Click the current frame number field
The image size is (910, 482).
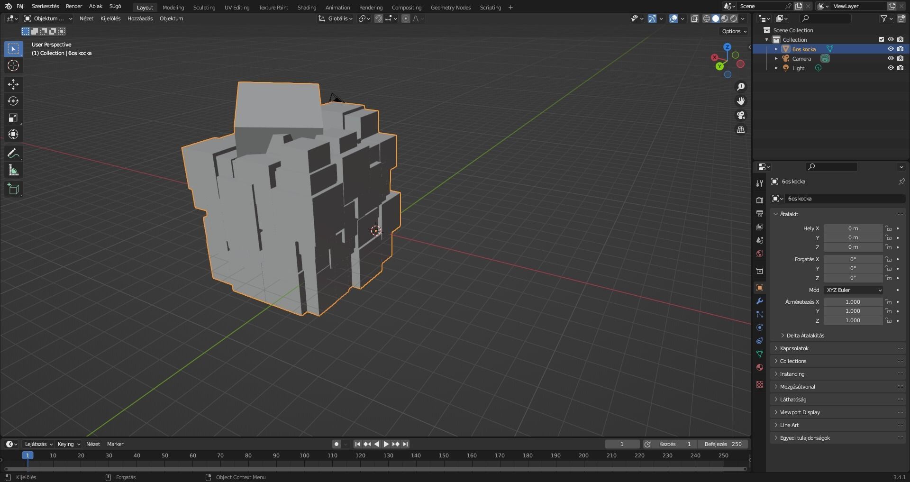[622, 444]
